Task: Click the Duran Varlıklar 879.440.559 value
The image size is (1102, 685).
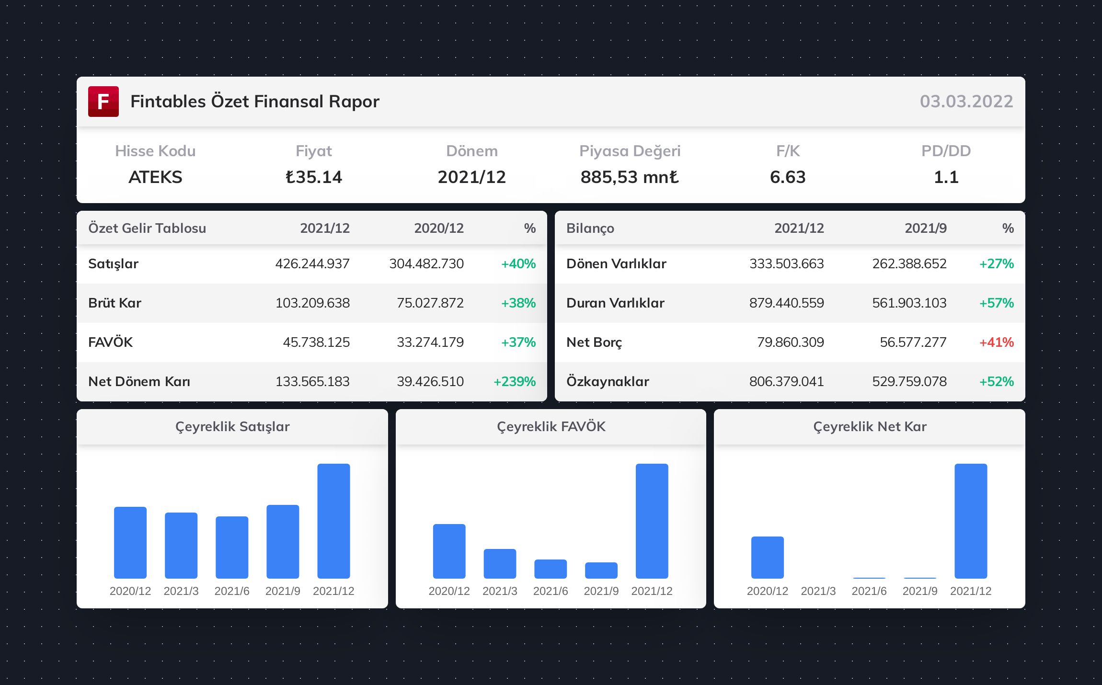Action: [786, 303]
